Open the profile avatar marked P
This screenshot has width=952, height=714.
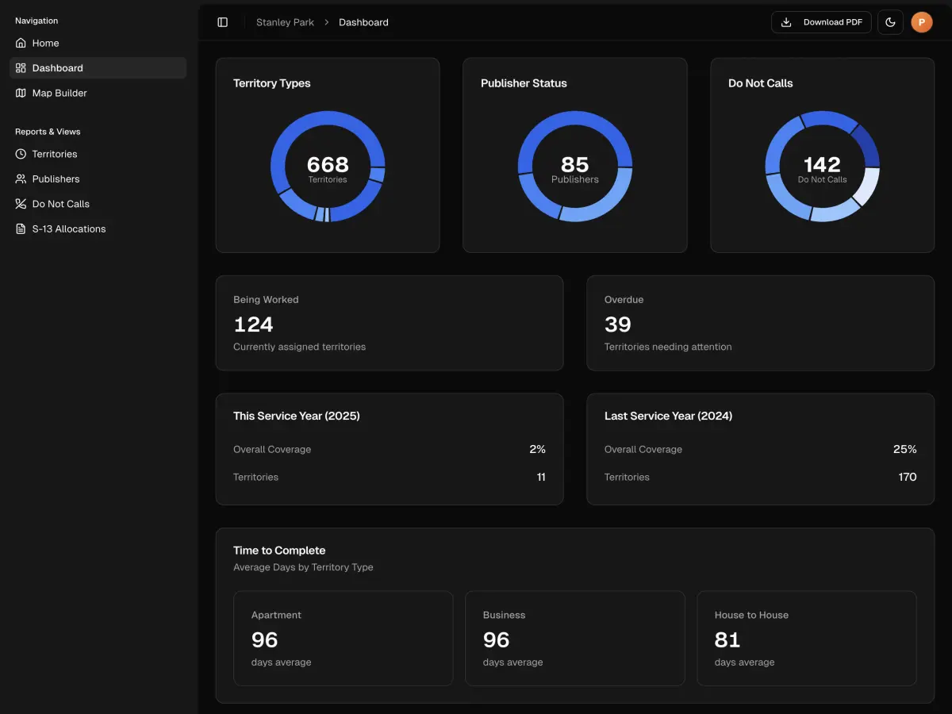coord(922,21)
